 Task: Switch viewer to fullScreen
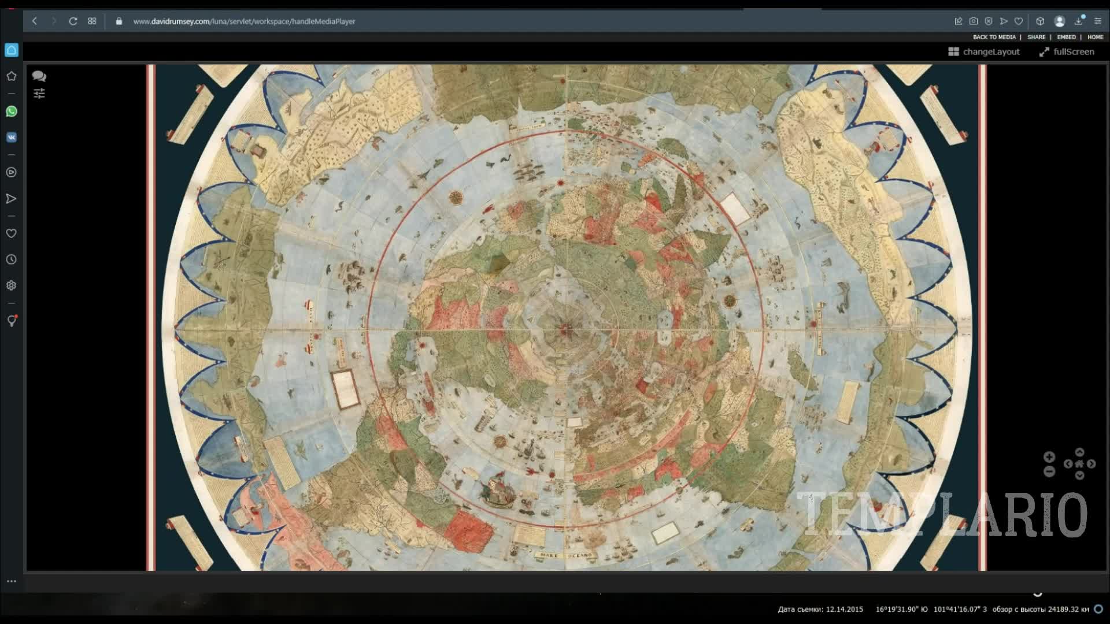point(1067,52)
